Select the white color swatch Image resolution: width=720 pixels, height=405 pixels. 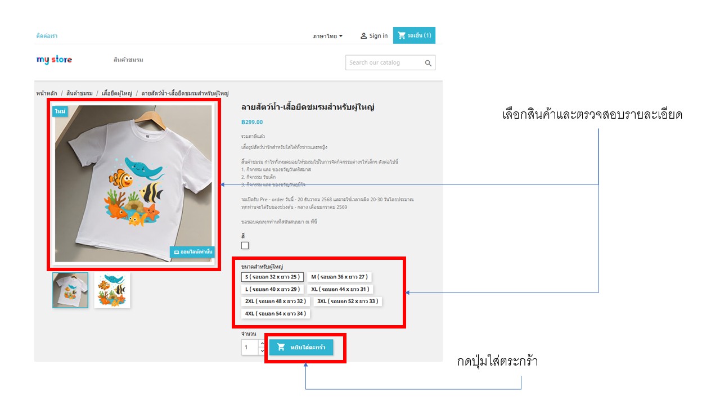245,245
